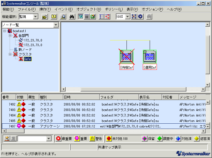Click the warning icon on event 7493

[x=19, y=110]
